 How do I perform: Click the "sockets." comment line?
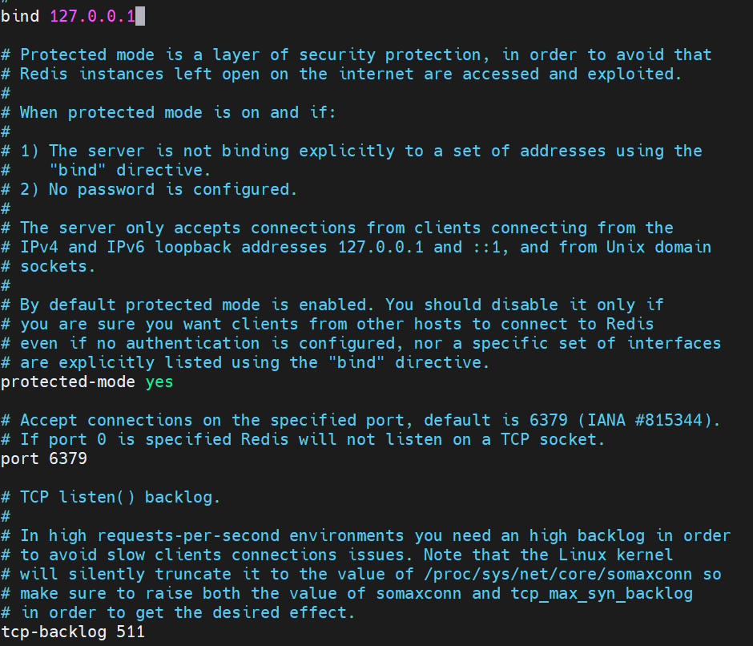pos(48,266)
